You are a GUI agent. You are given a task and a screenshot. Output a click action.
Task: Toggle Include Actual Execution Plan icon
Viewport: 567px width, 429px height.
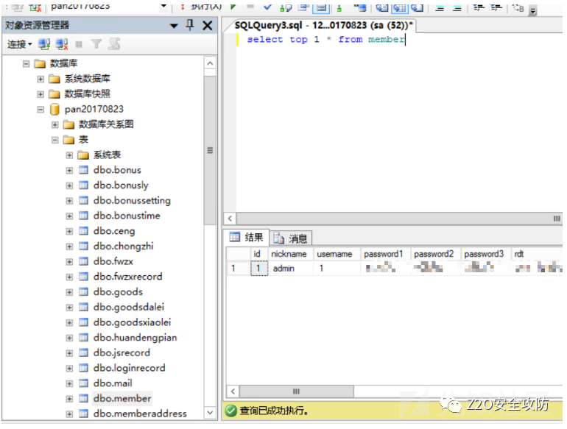click(339, 7)
